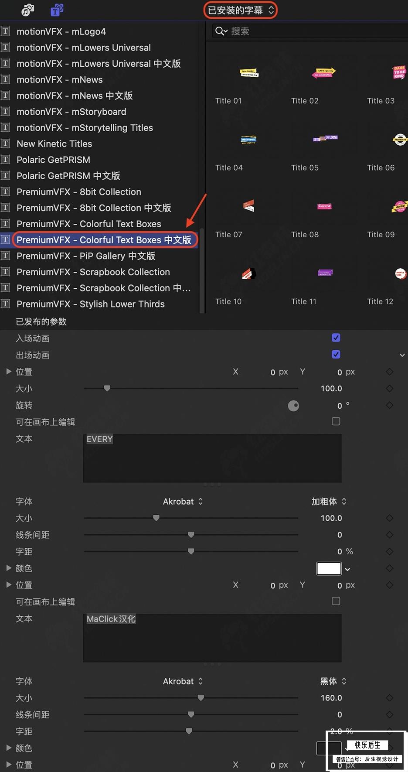Open the Akrobat font dropdown beside 黑体
This screenshot has width=408, height=772.
tap(183, 681)
